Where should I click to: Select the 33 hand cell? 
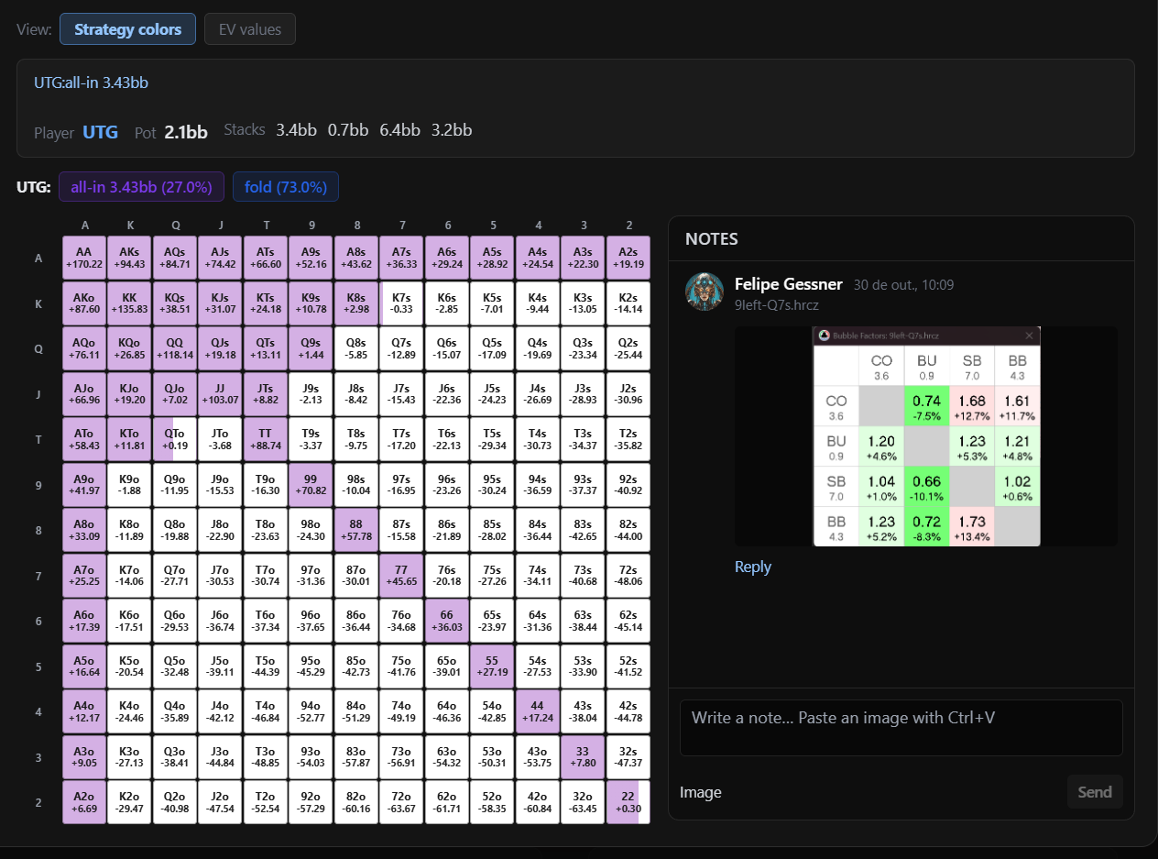pos(583,757)
